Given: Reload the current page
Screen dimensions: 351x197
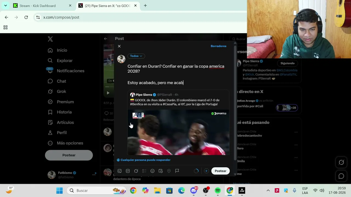Looking at the screenshot, I should click(x=26, y=17).
